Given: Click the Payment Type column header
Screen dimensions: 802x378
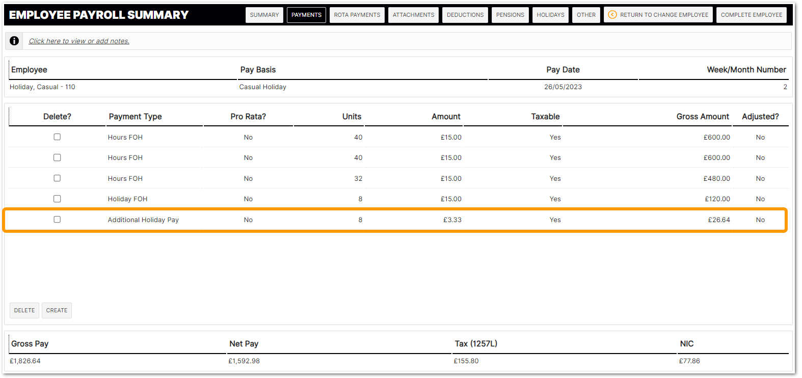Looking at the screenshot, I should point(135,117).
